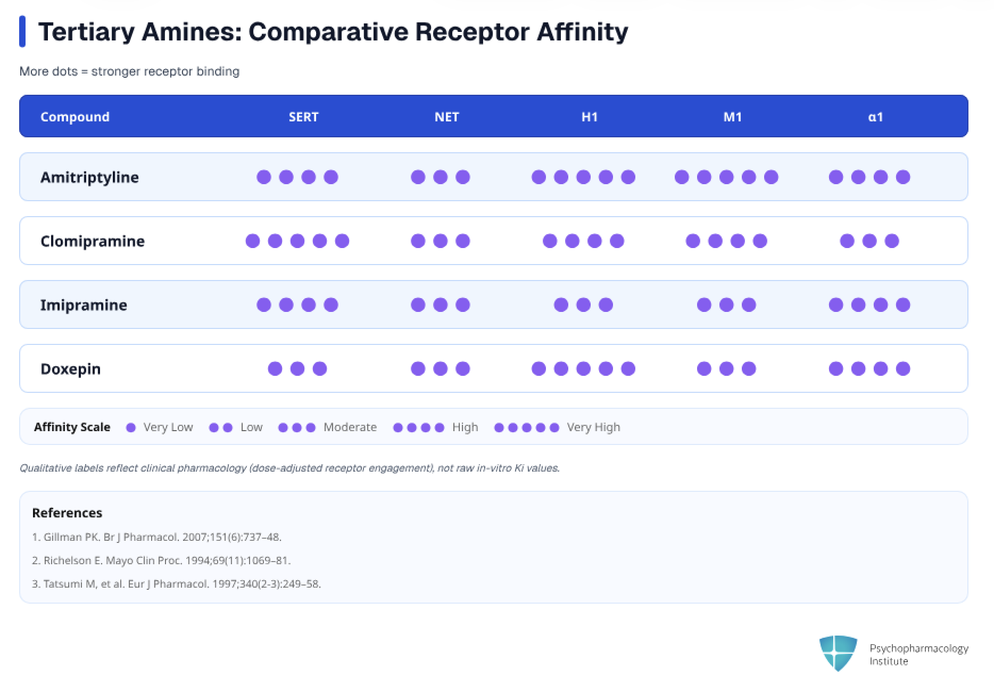This screenshot has height=692, width=994.
Task: Open the Gillman PK reference
Action: pyautogui.click(x=156, y=537)
